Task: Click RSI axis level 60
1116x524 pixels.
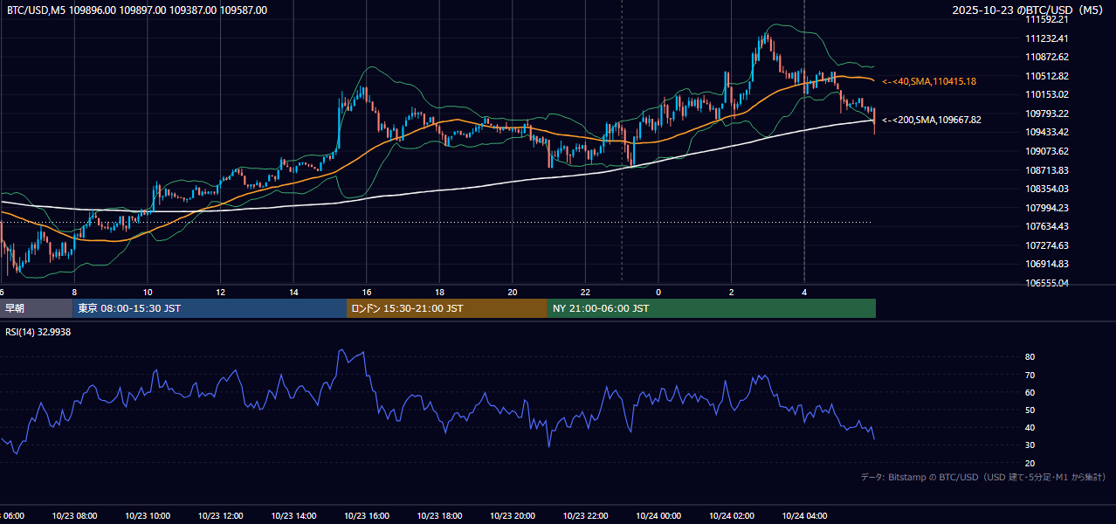Action: [1030, 392]
